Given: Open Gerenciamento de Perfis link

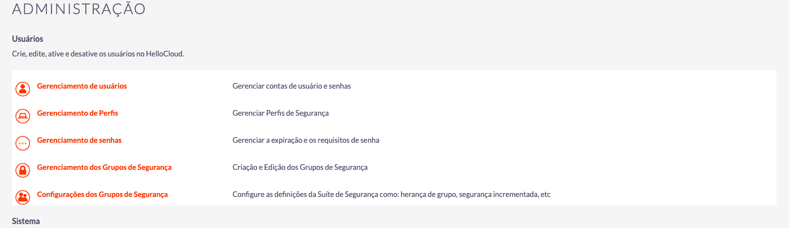Looking at the screenshot, I should click(x=77, y=113).
